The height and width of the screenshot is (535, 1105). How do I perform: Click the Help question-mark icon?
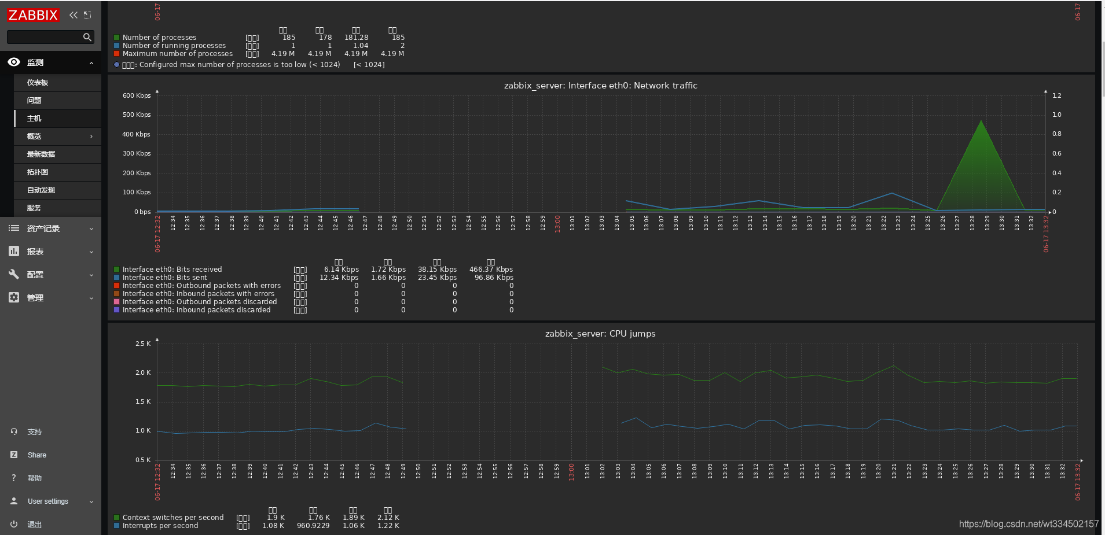[x=14, y=478]
